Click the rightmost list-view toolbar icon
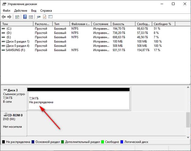Viewport: 191px width, 151px height. (51, 17)
